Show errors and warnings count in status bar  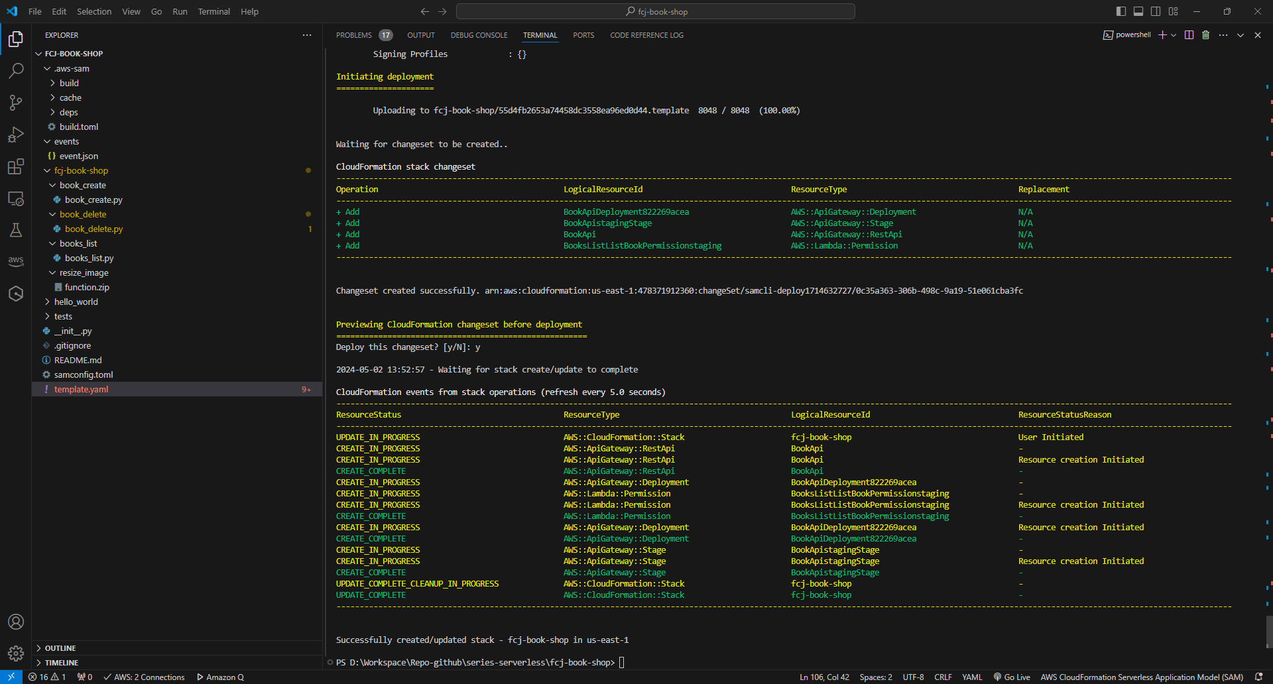47,677
